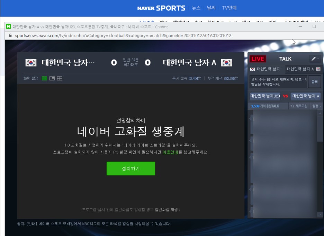
Task: Click the green 설치하기 install button
Action: click(x=131, y=169)
